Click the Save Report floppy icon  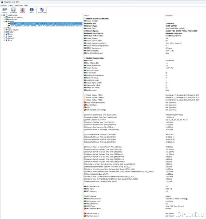[13, 10]
